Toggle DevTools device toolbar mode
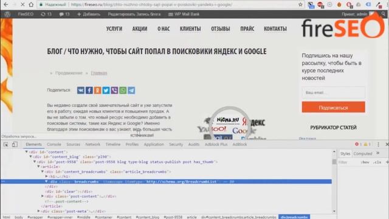The height and width of the screenshot is (219, 389). pos(15,144)
